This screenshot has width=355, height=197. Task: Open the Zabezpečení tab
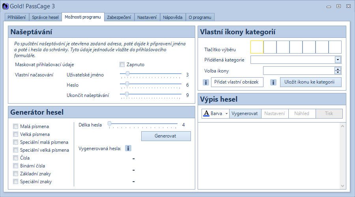point(120,17)
